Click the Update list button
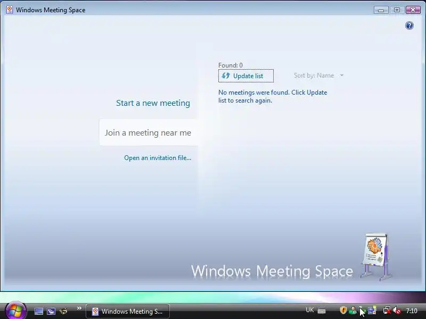Image resolution: width=426 pixels, height=319 pixels. point(246,76)
